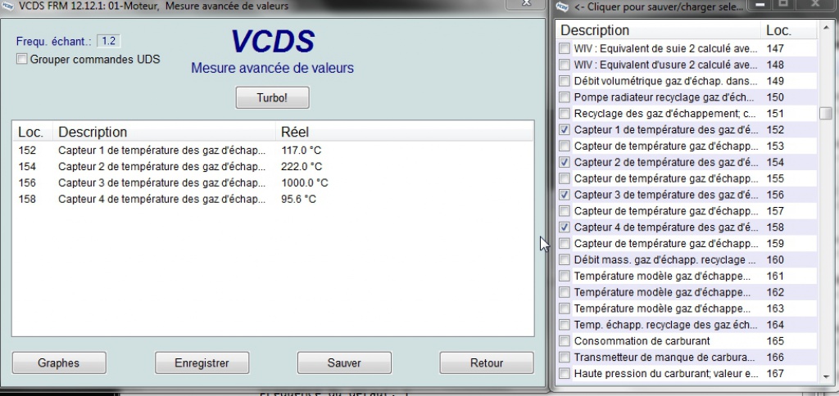
Task: Click the 1000.0 °C value
Action: pos(305,183)
